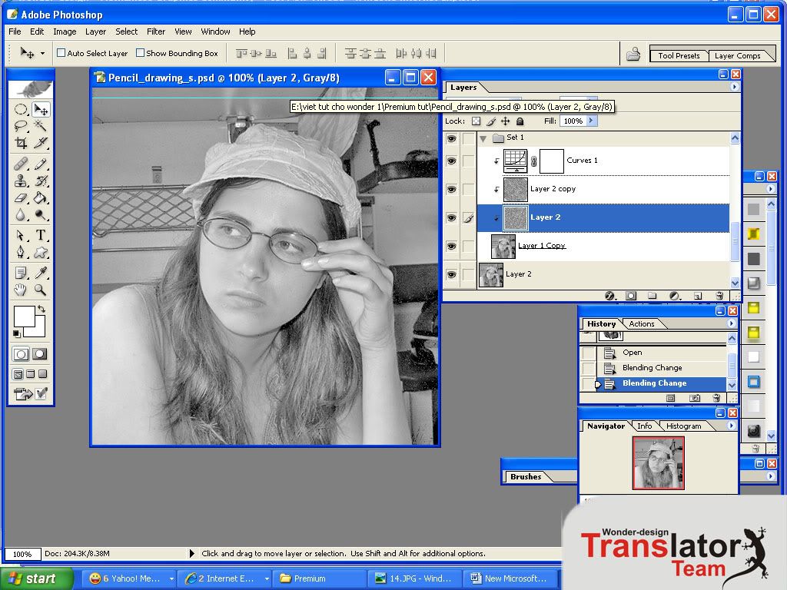Switch to the Actions tab
The image size is (787, 590).
pos(642,323)
